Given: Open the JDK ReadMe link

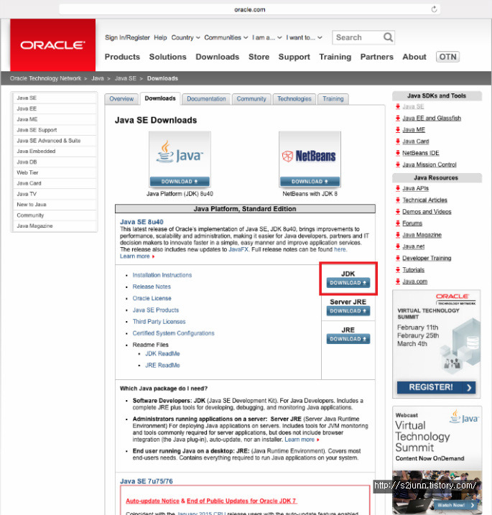Looking at the screenshot, I should coord(162,353).
